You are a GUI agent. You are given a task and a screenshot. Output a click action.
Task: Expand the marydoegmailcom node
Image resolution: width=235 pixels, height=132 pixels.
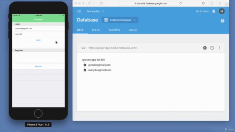[x=85, y=70]
